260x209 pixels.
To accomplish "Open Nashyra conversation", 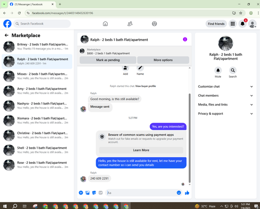I will click(x=37, y=106).
